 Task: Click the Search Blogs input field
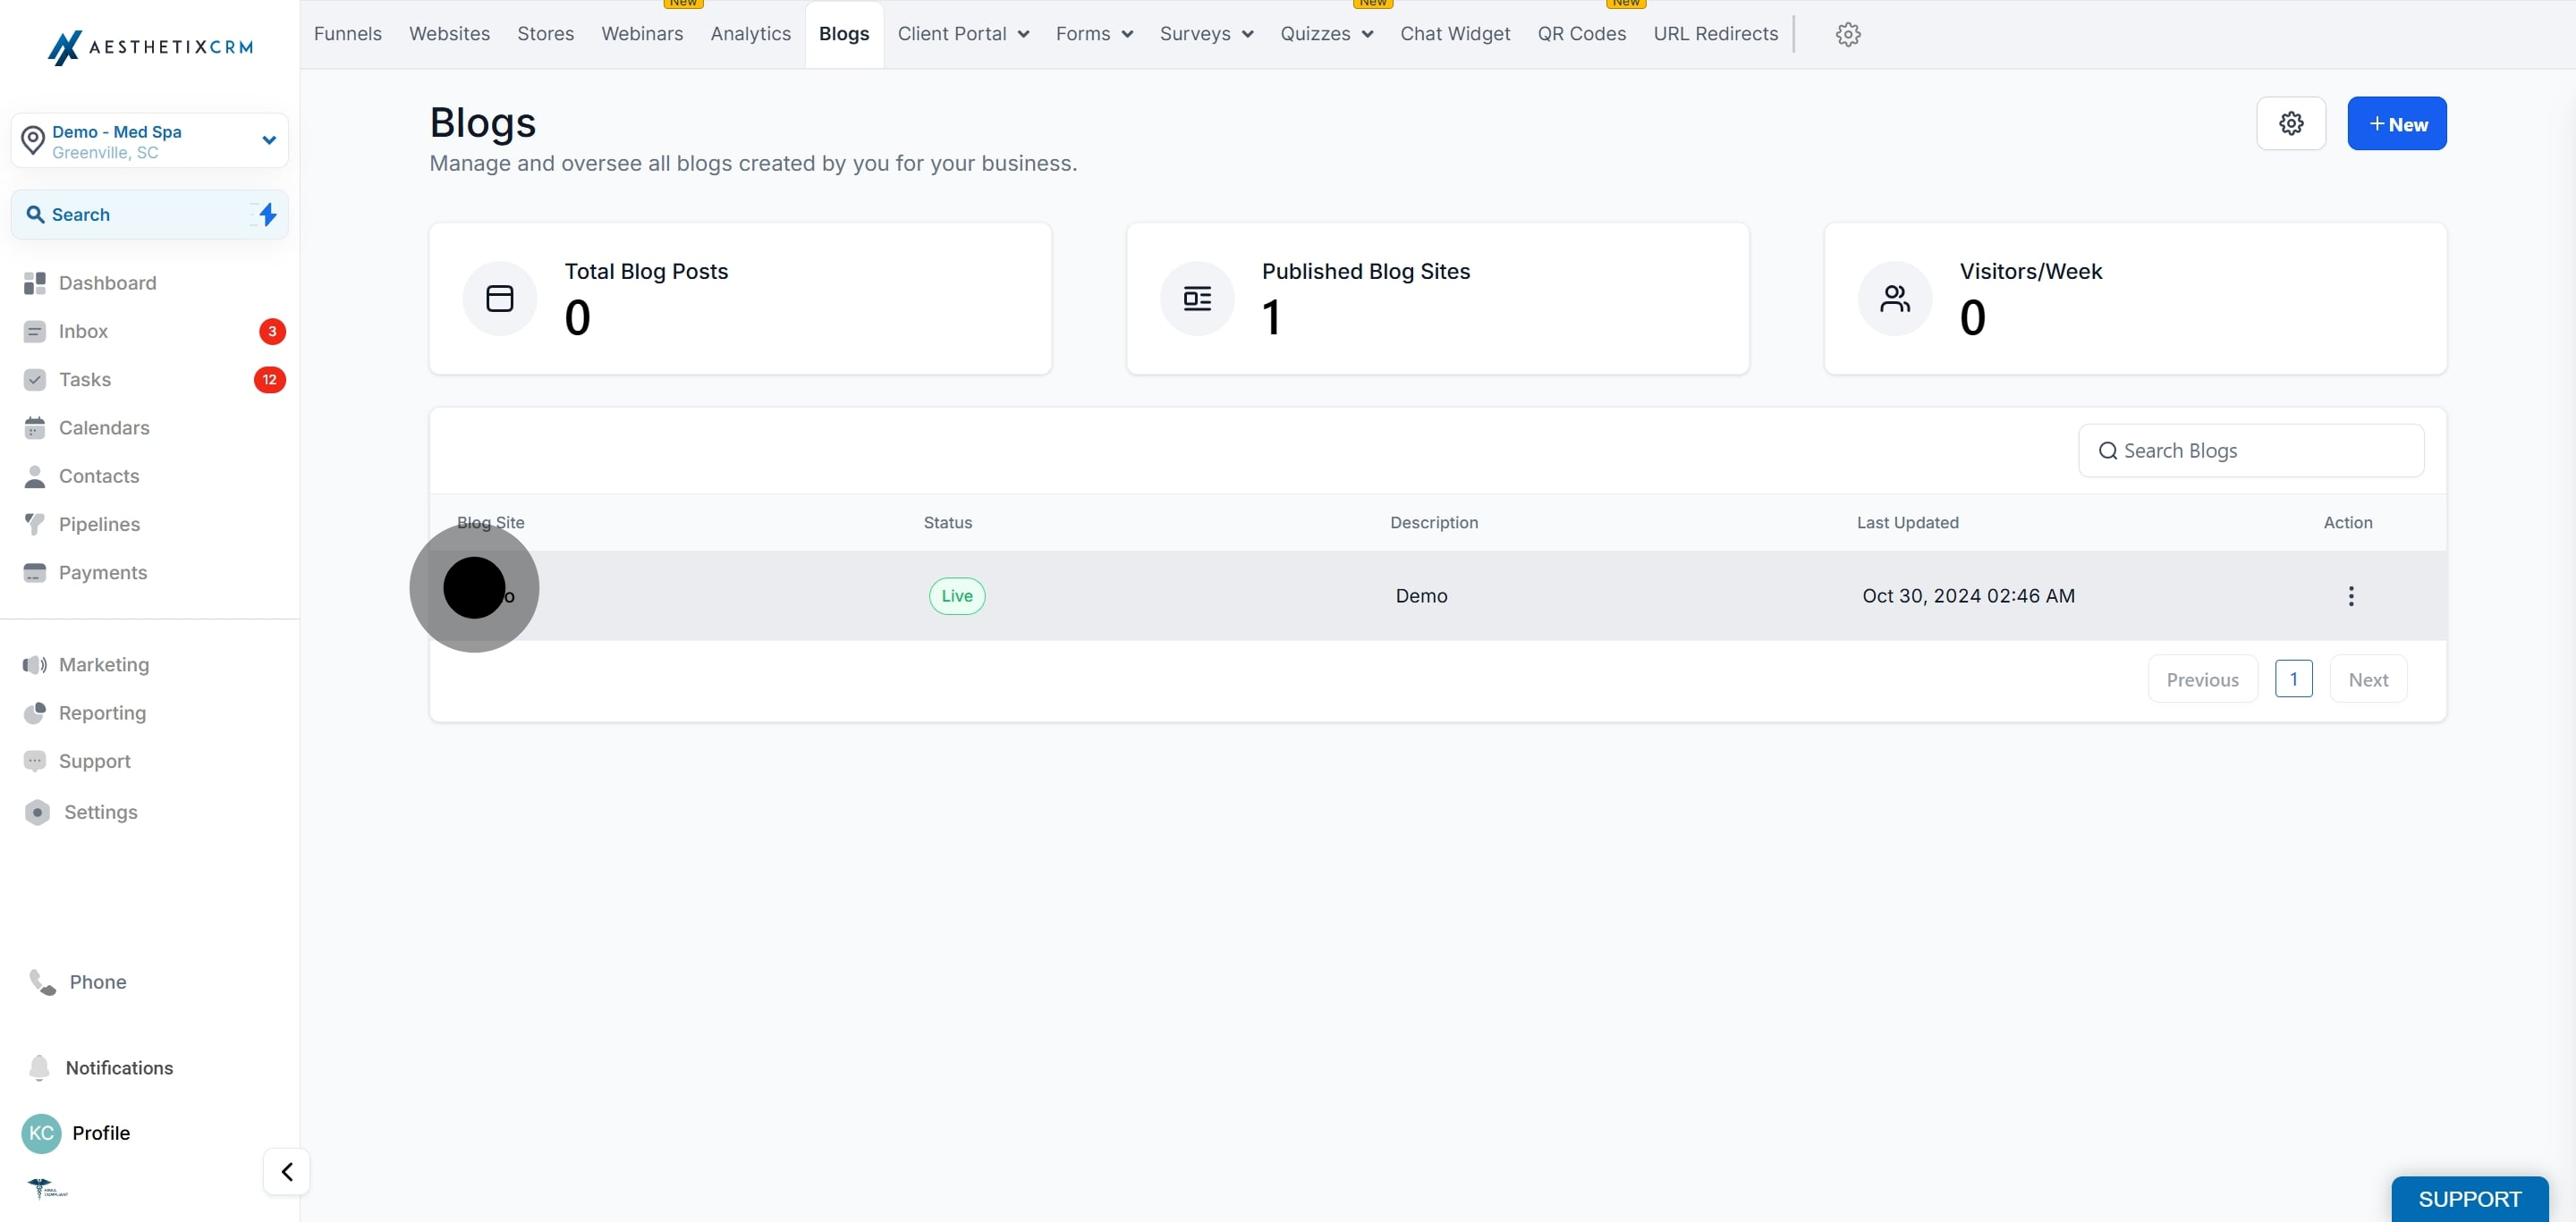coord(2250,450)
